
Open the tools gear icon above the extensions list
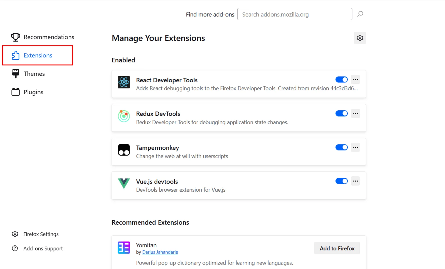[360, 38]
